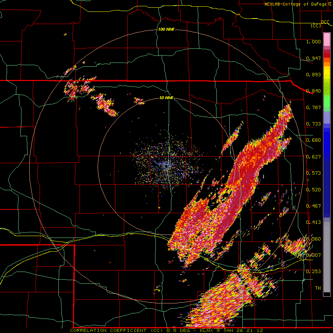Click the 0.520 scale value
The image size is (333, 333).
(313, 190)
